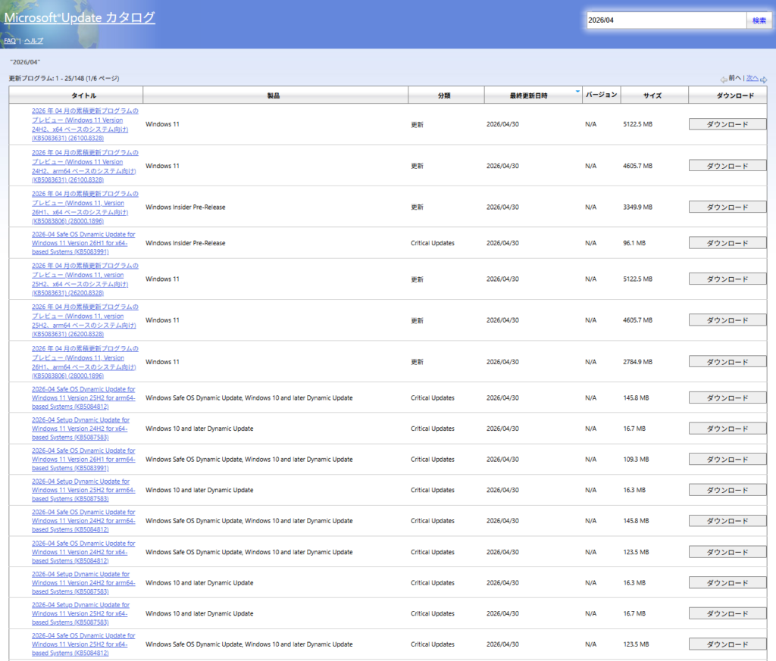Open Setup Dynamic Update 24H2 arm64 KB5087583 link
Image resolution: width=776 pixels, height=661 pixels.
pos(83,583)
